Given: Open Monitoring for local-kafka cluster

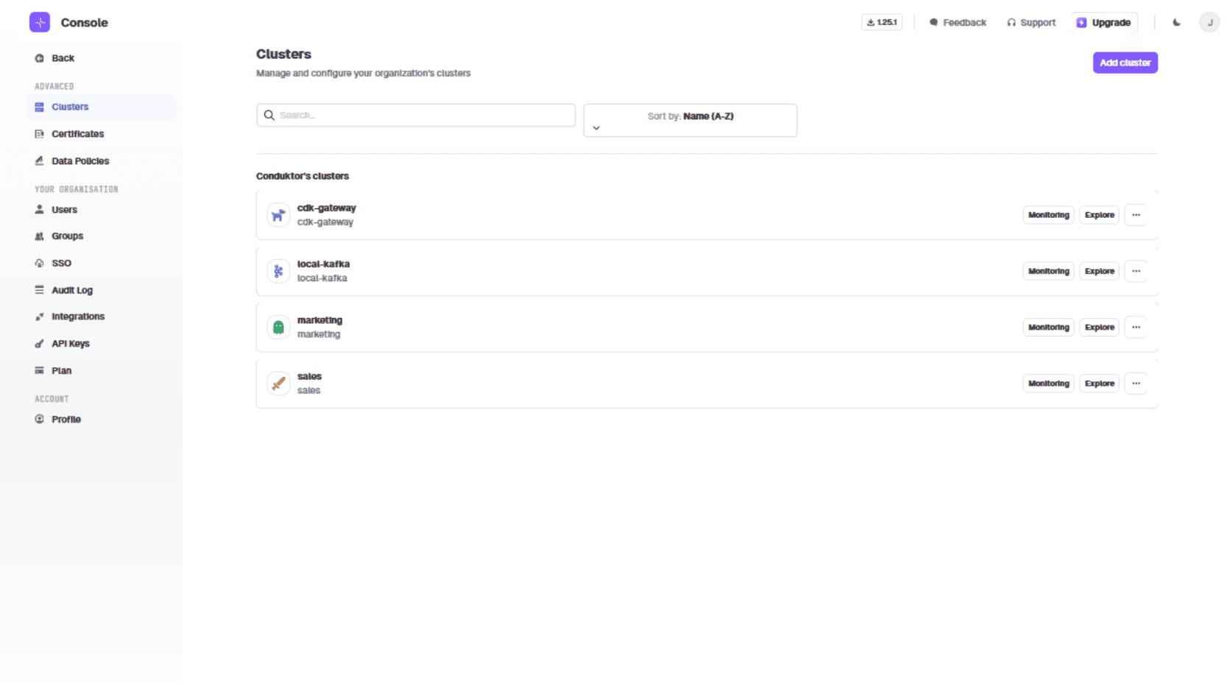Looking at the screenshot, I should (1048, 271).
